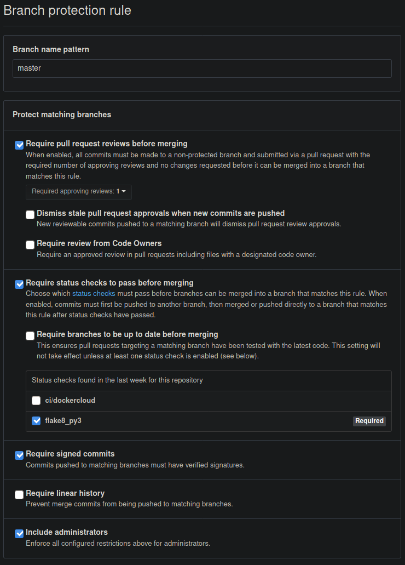The image size is (405, 565).
Task: Disable "Require pull request reviews before merging"
Action: click(x=19, y=145)
